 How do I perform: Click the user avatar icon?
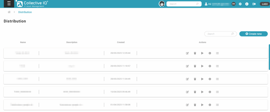[162, 4]
